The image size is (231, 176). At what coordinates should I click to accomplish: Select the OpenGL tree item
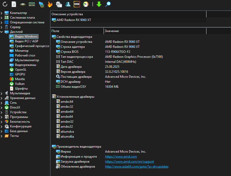21,70
